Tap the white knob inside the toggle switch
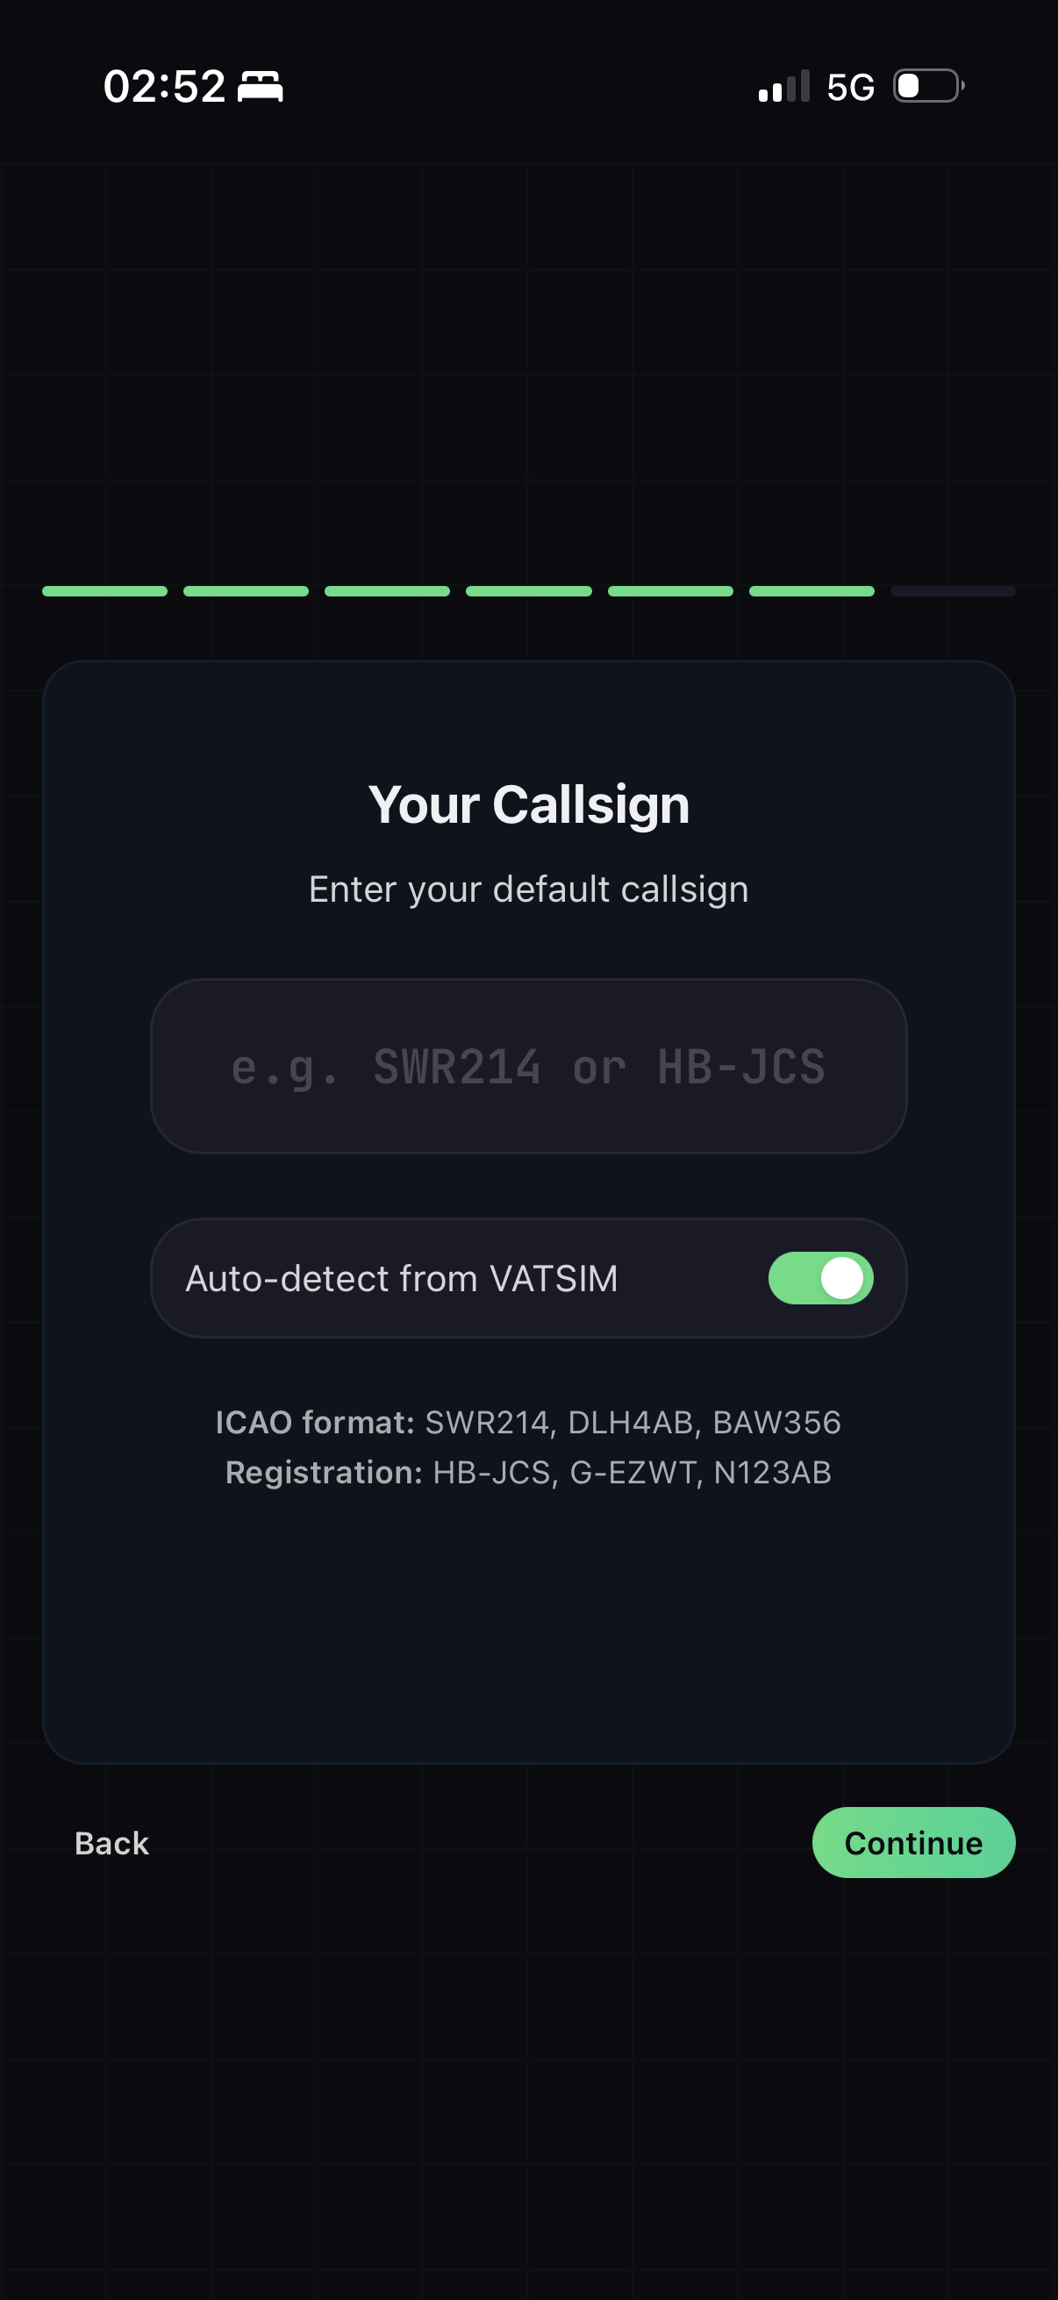The image size is (1058, 2300). (841, 1277)
